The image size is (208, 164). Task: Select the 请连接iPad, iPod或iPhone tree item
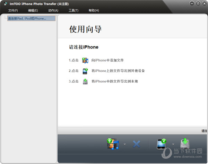[x=31, y=18]
